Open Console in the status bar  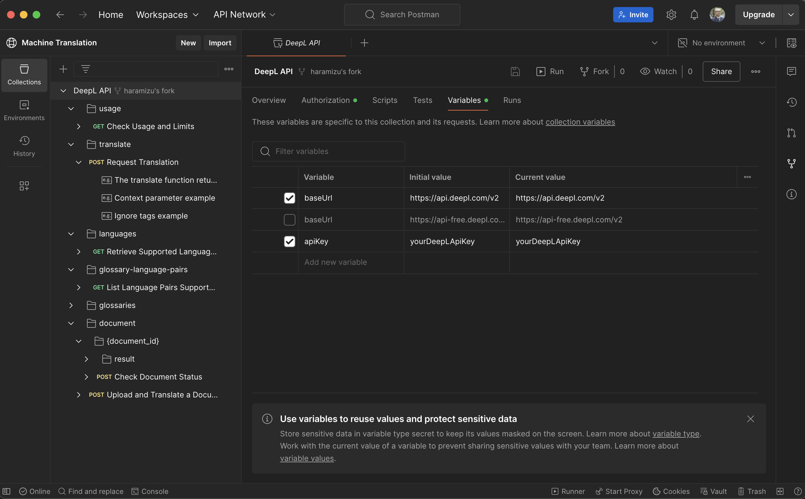150,491
